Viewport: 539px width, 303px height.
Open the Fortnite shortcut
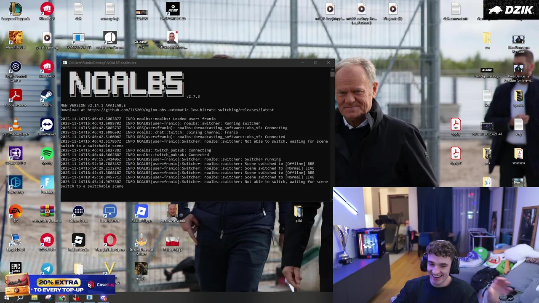point(47,184)
